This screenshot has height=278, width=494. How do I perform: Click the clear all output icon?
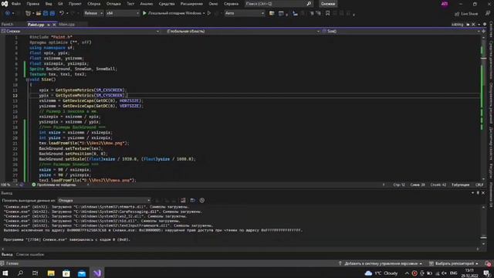(x=183, y=201)
